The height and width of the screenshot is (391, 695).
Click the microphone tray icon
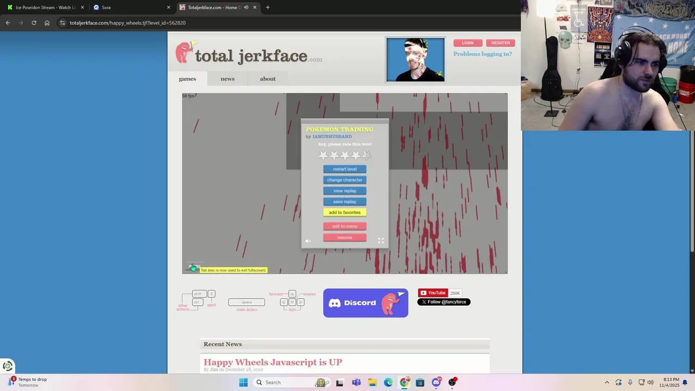pos(630,382)
